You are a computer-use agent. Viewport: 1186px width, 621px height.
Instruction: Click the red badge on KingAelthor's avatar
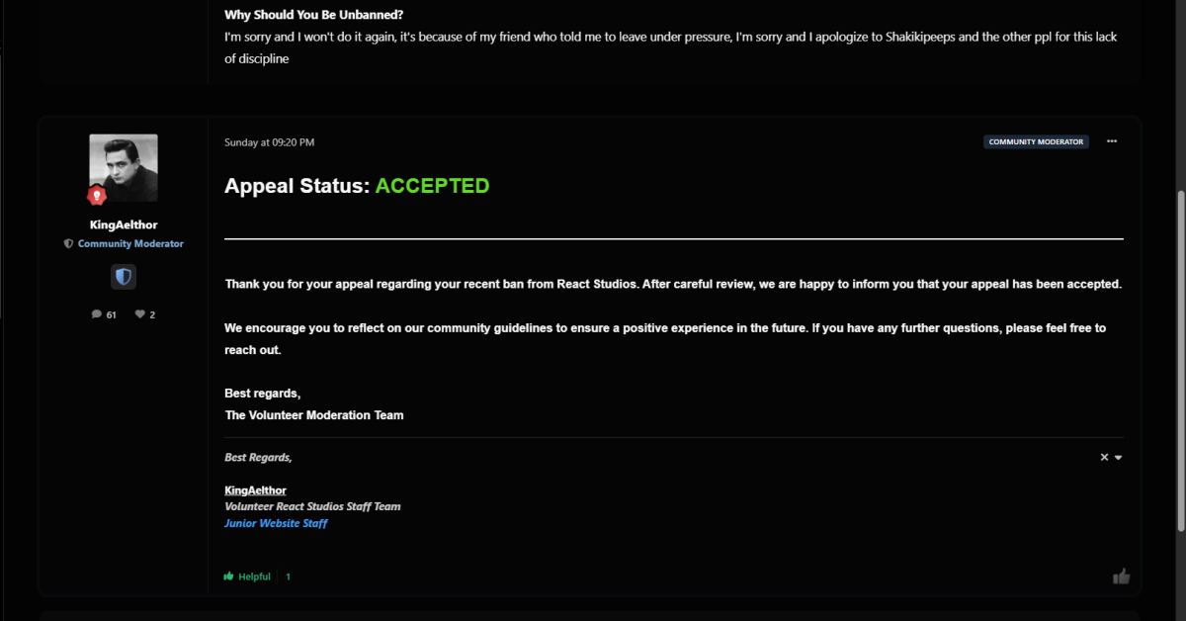click(97, 196)
